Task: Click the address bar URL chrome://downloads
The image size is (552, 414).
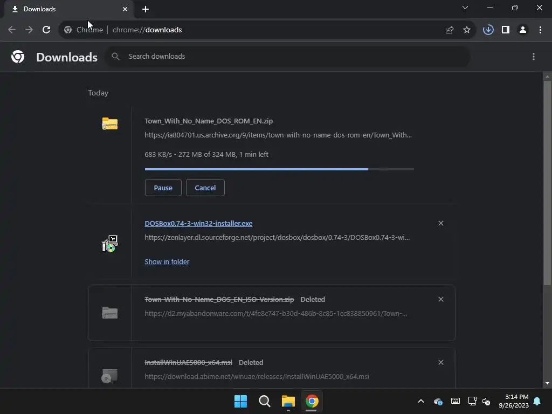Action: 147,30
